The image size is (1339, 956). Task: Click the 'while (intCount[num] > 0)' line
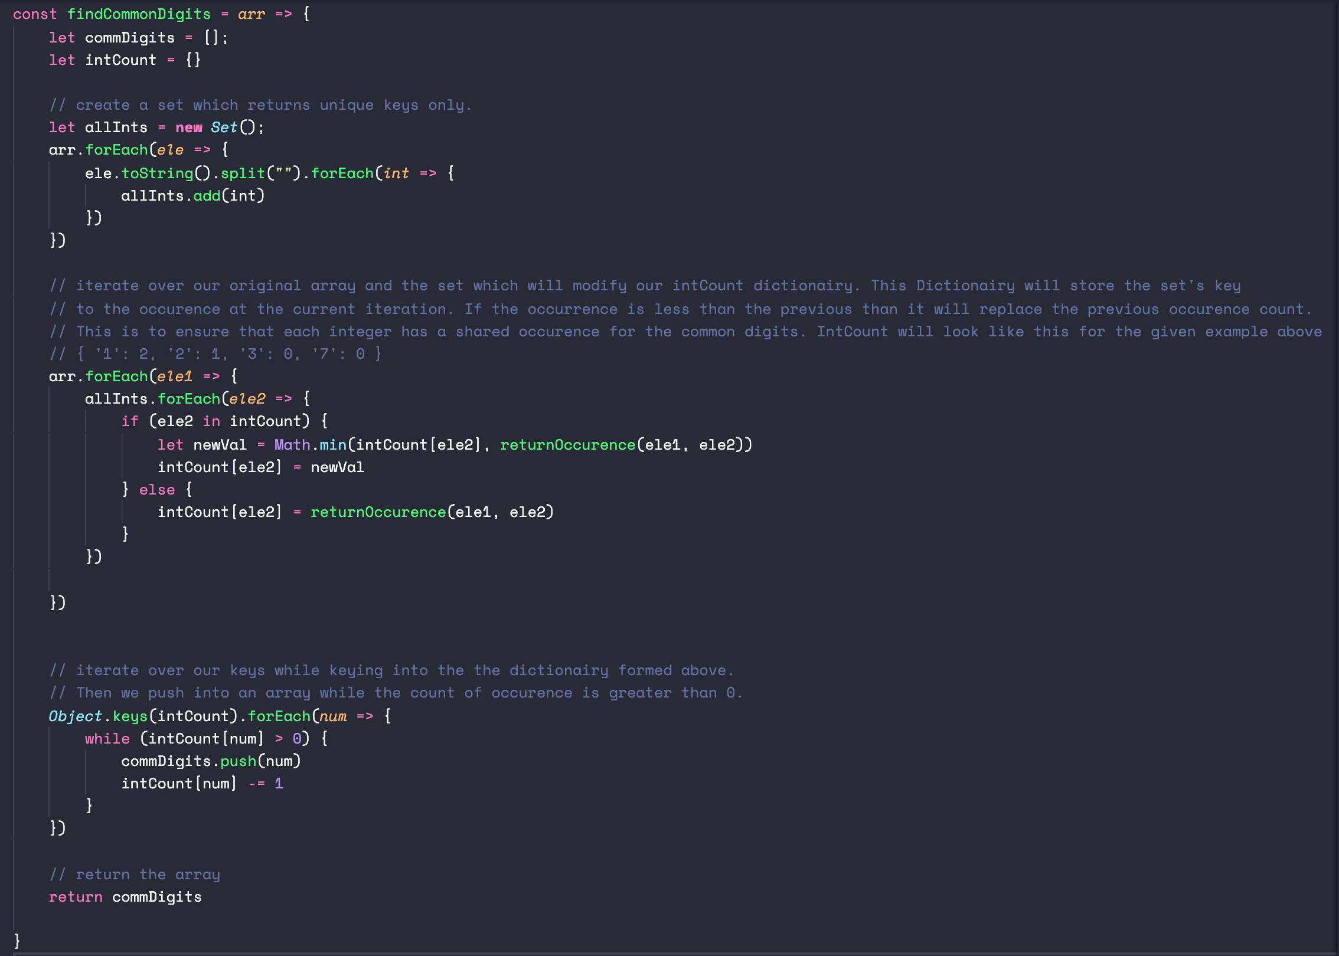(x=206, y=739)
